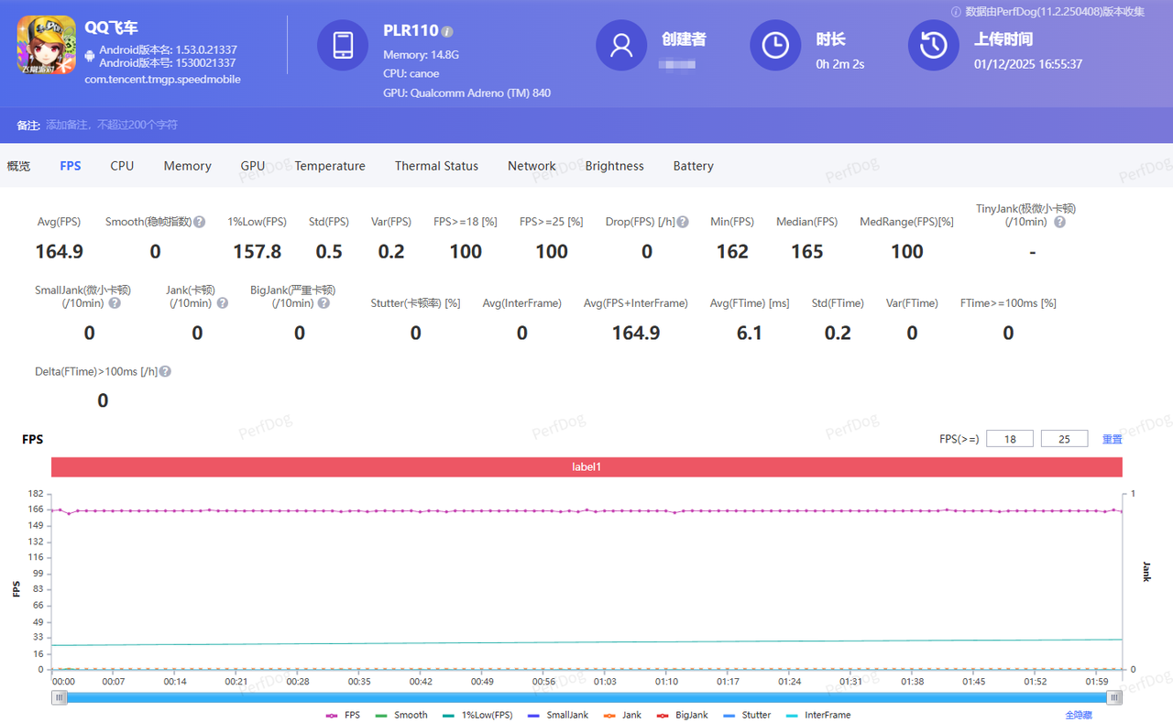Click the Avg(FPS) value 164.9
This screenshot has height=723, width=1173.
(60, 251)
